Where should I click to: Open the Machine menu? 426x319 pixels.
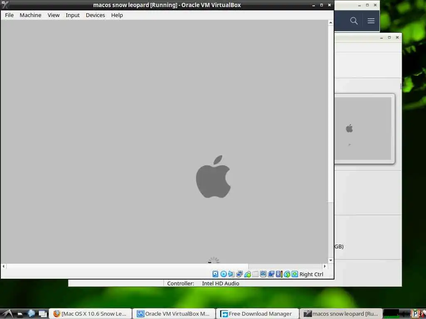pyautogui.click(x=30, y=15)
